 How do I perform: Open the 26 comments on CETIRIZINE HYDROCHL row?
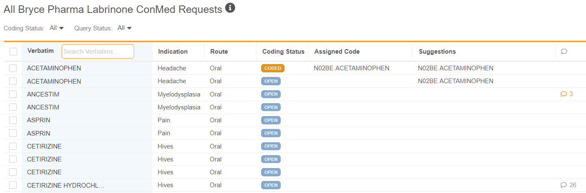click(x=568, y=185)
